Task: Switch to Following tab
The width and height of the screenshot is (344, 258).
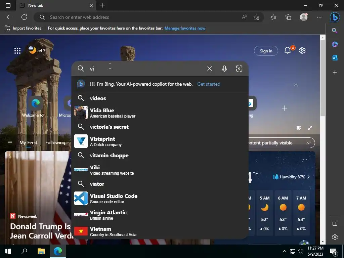Action: (55, 142)
